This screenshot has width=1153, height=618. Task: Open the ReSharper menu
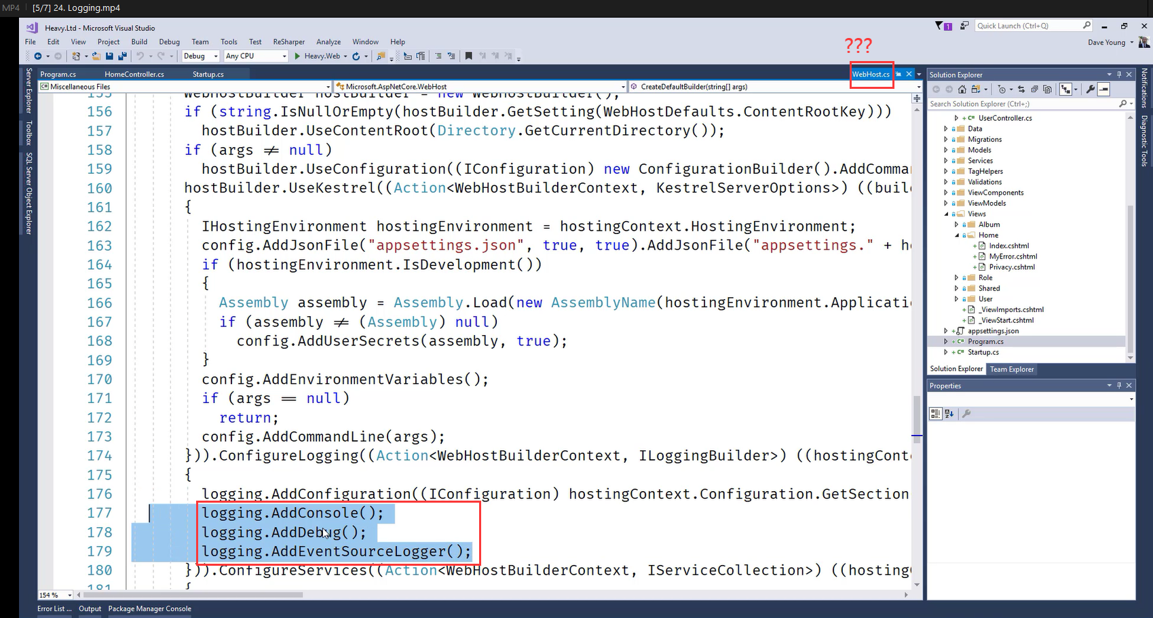[288, 41]
